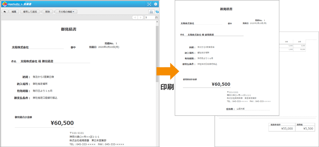Click the record number input field
Image resolution: width=319 pixels, height=147 pixels.
click(149, 17)
